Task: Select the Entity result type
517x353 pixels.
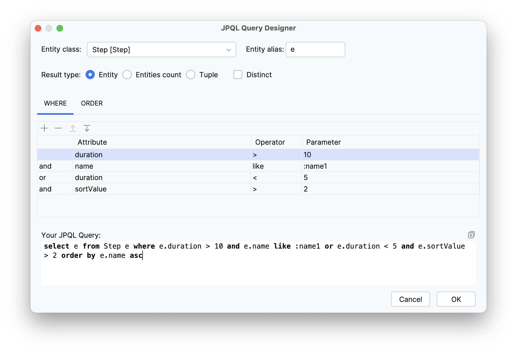Action: point(90,75)
